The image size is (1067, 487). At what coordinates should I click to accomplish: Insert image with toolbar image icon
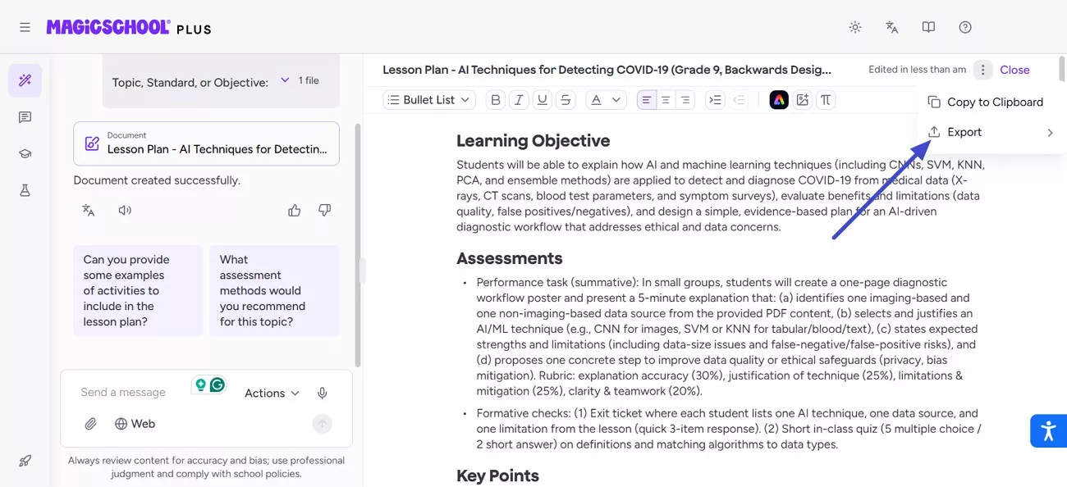pyautogui.click(x=803, y=100)
